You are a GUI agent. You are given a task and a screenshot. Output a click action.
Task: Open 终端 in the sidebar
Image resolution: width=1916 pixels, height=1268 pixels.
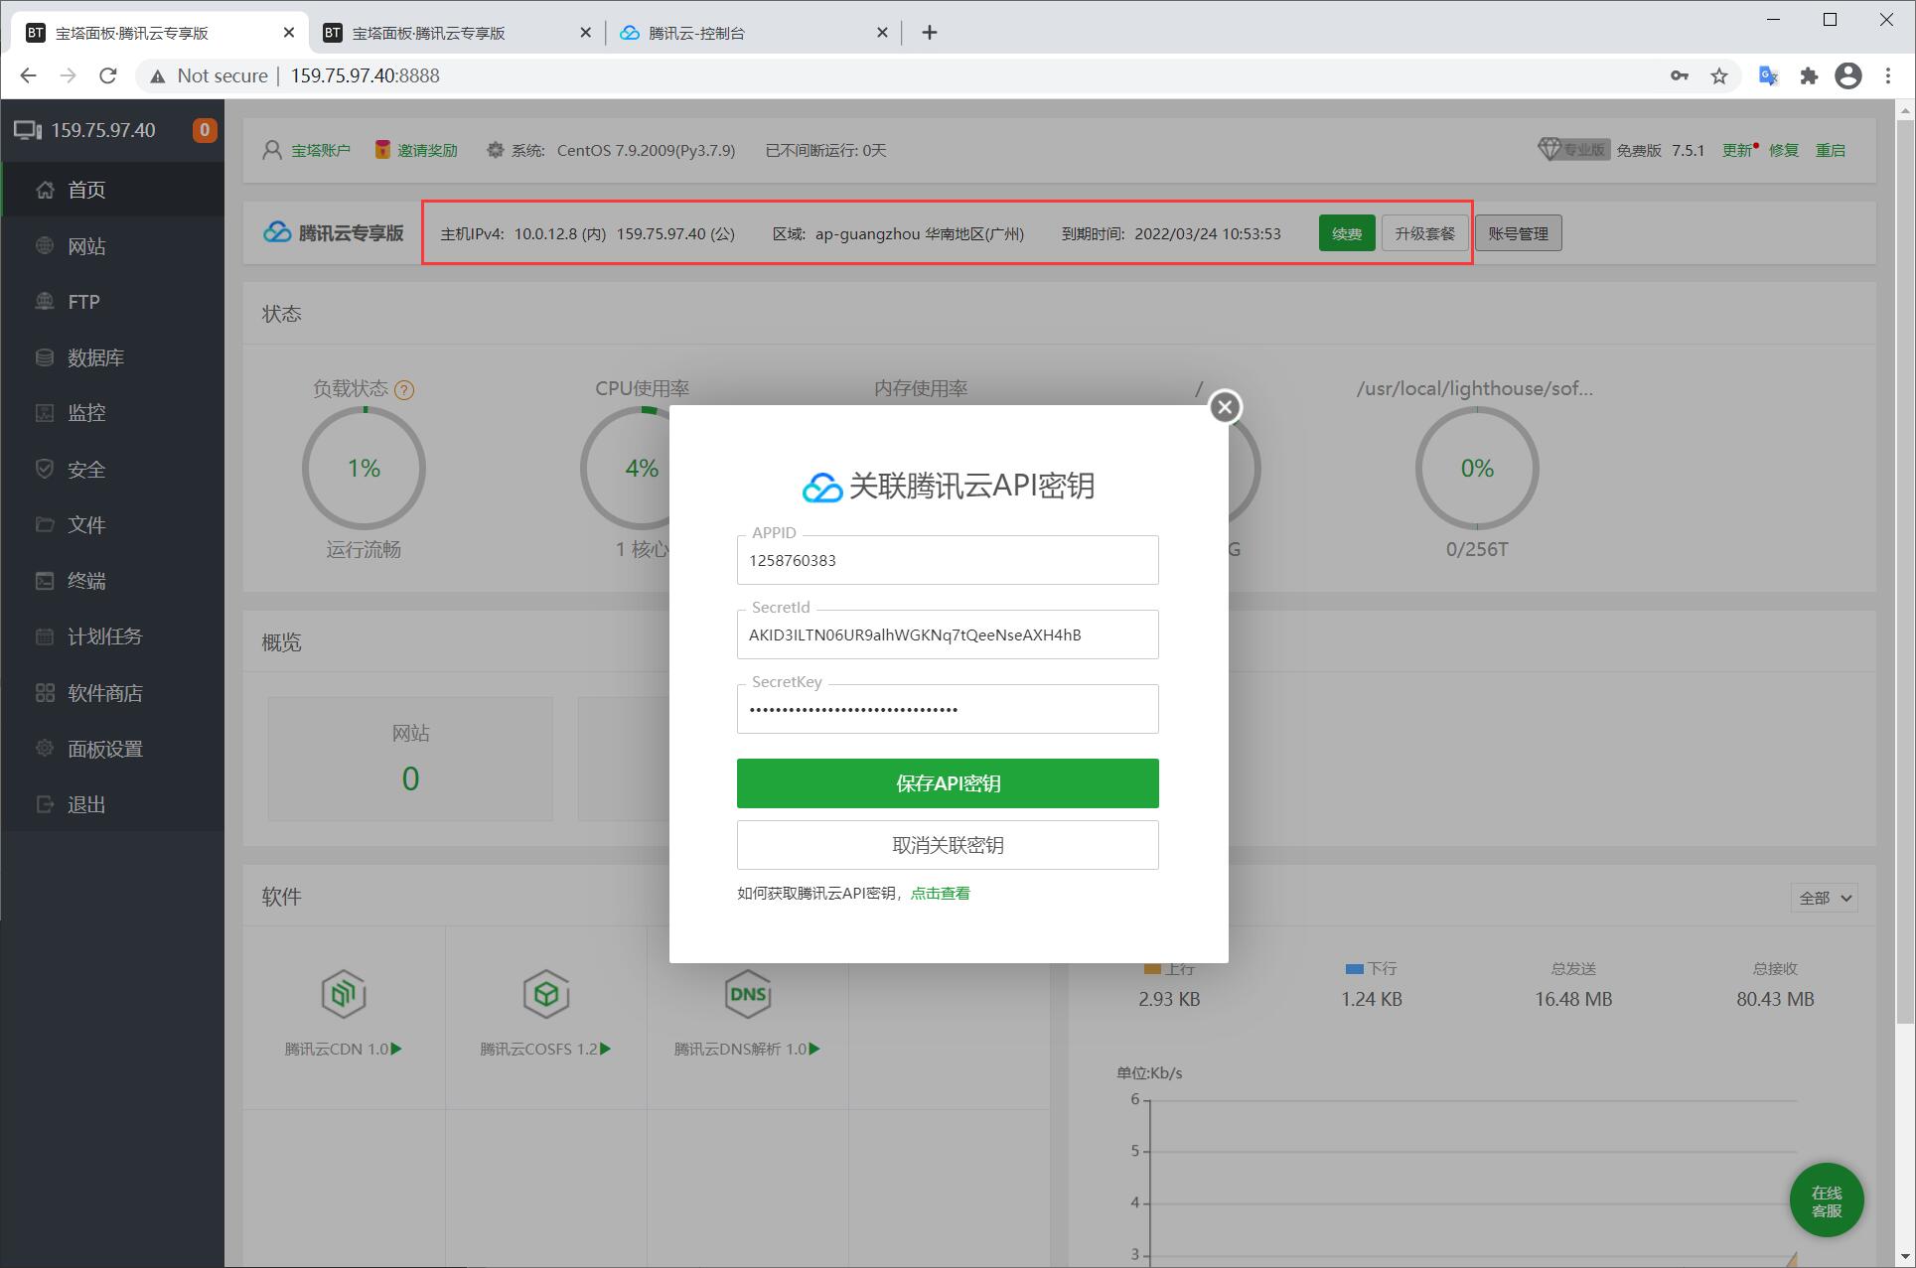click(112, 581)
